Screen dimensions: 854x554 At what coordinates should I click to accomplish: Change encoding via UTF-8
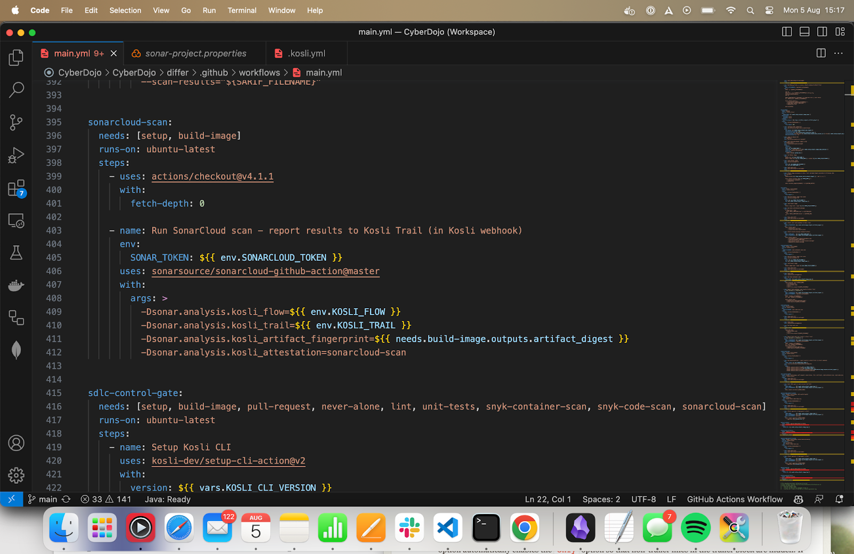(644, 500)
